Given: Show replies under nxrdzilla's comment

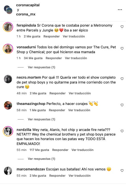Looking at the screenshot, I should point(42,159).
